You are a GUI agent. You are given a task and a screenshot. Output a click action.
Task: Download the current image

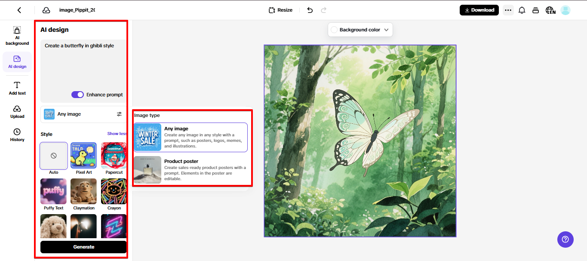(x=479, y=9)
